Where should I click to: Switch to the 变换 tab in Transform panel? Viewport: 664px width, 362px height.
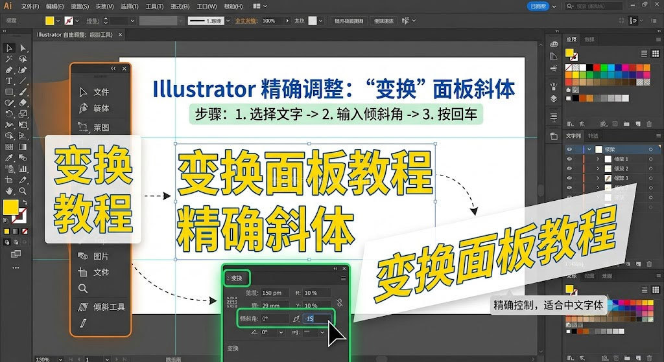[237, 278]
